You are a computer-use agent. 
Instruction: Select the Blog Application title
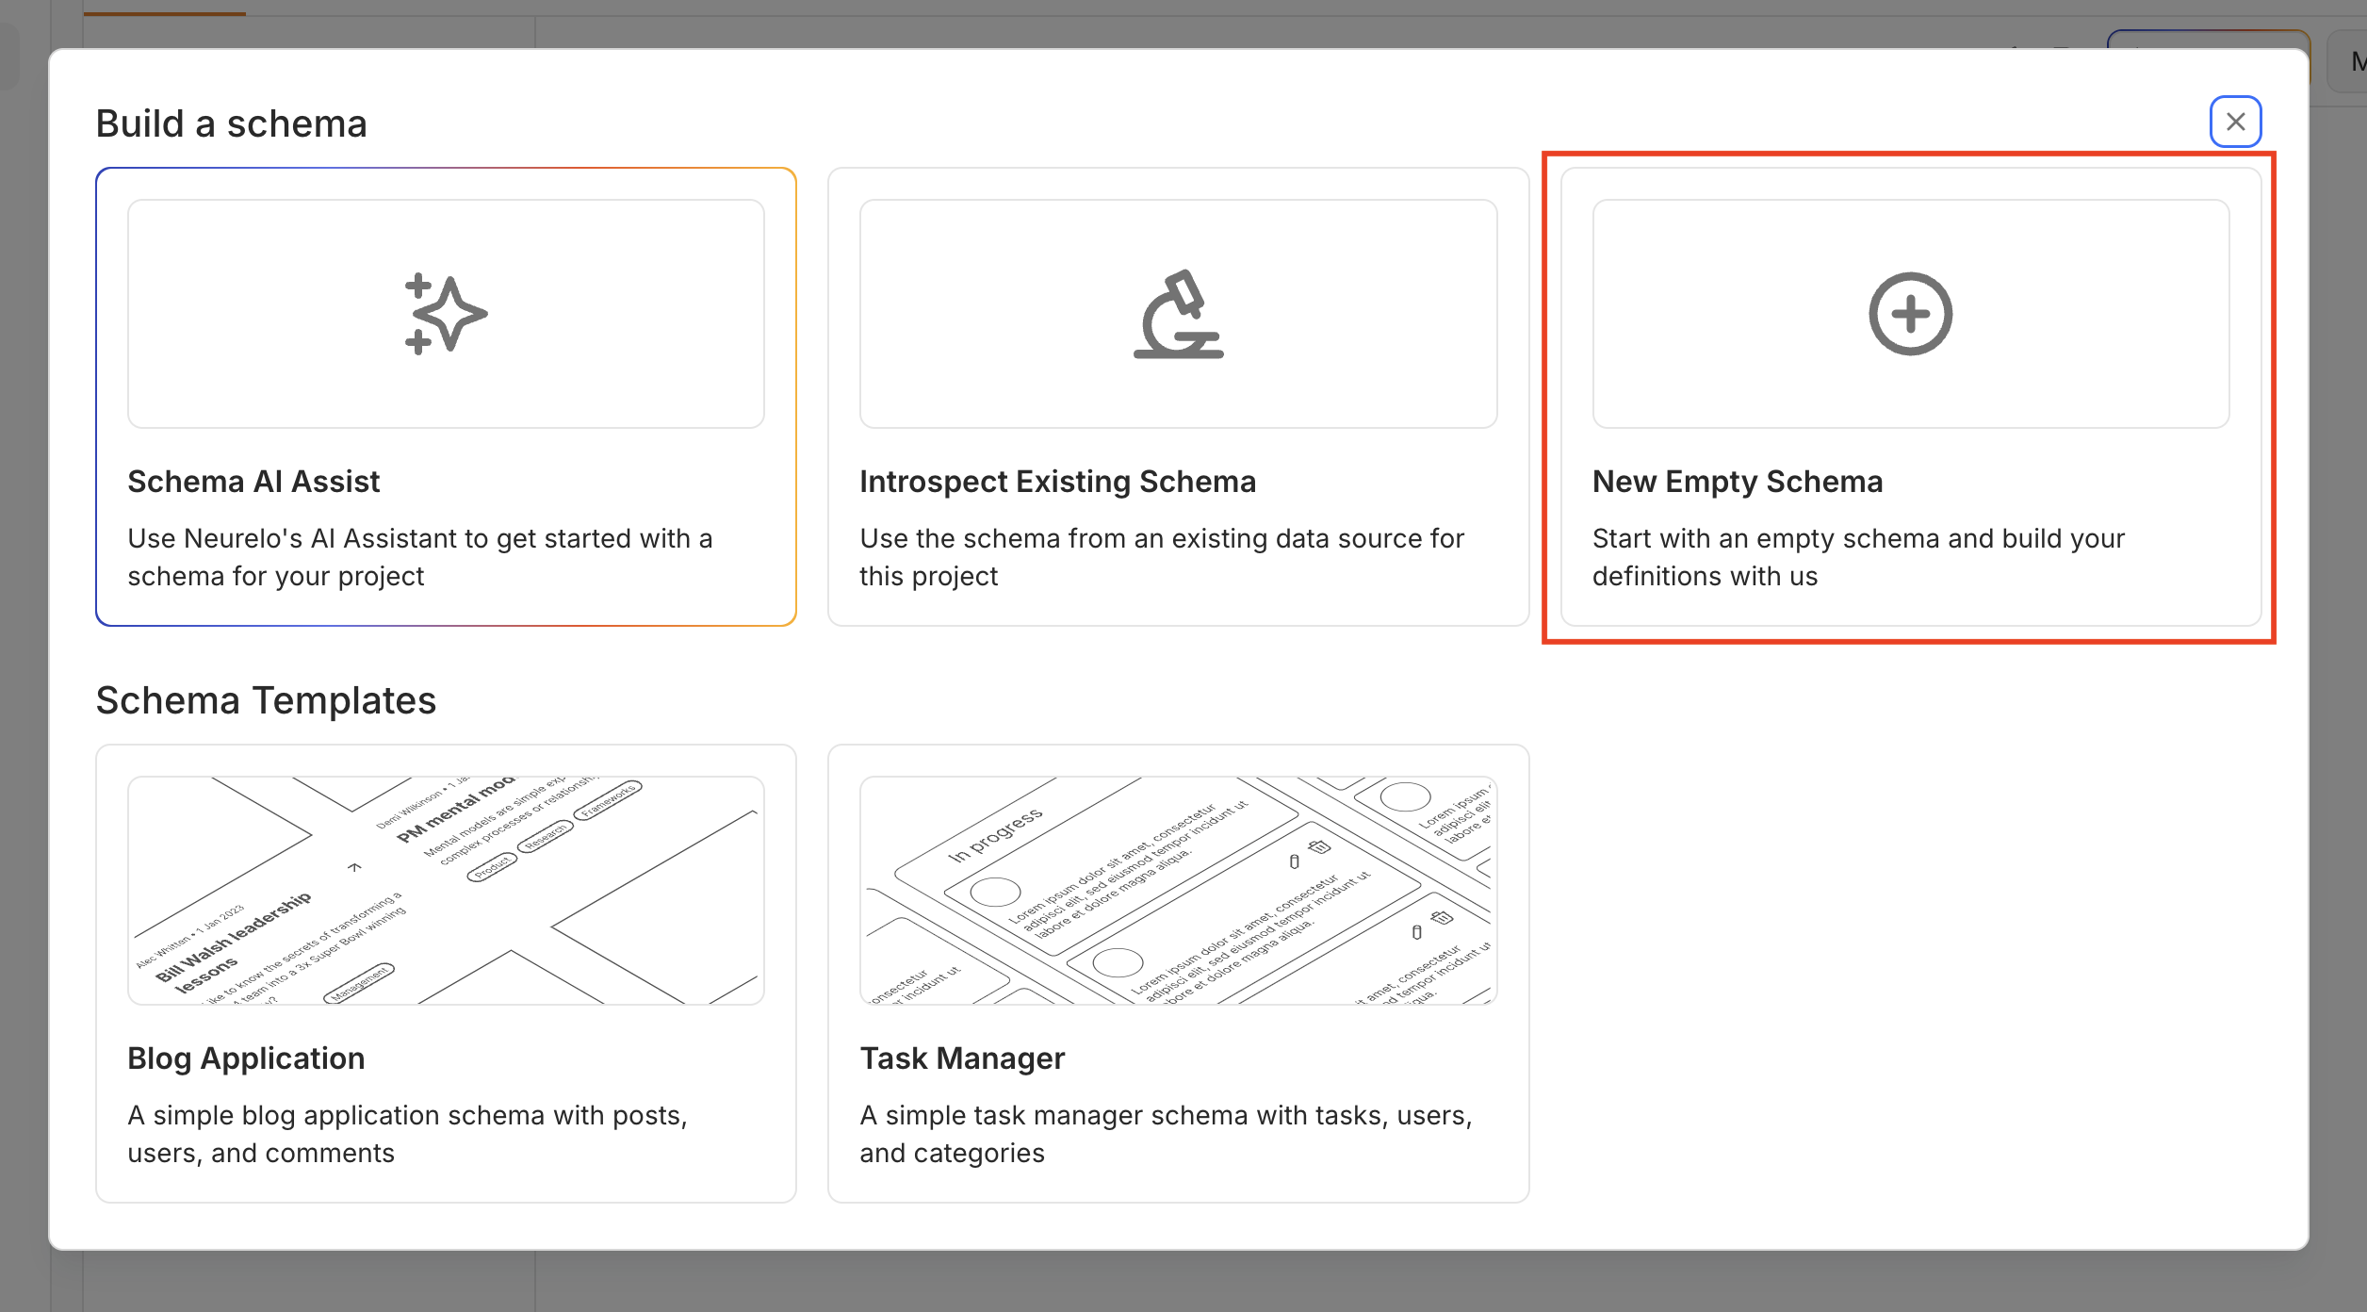[x=246, y=1058]
